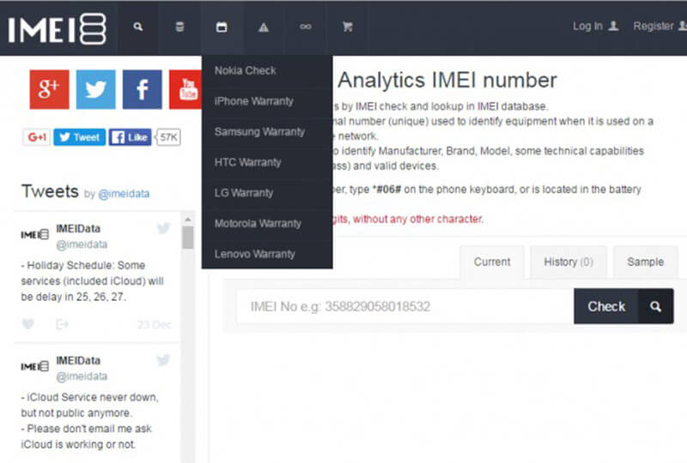
Task: Click the search magnifier icon in navbar
Action: [138, 27]
